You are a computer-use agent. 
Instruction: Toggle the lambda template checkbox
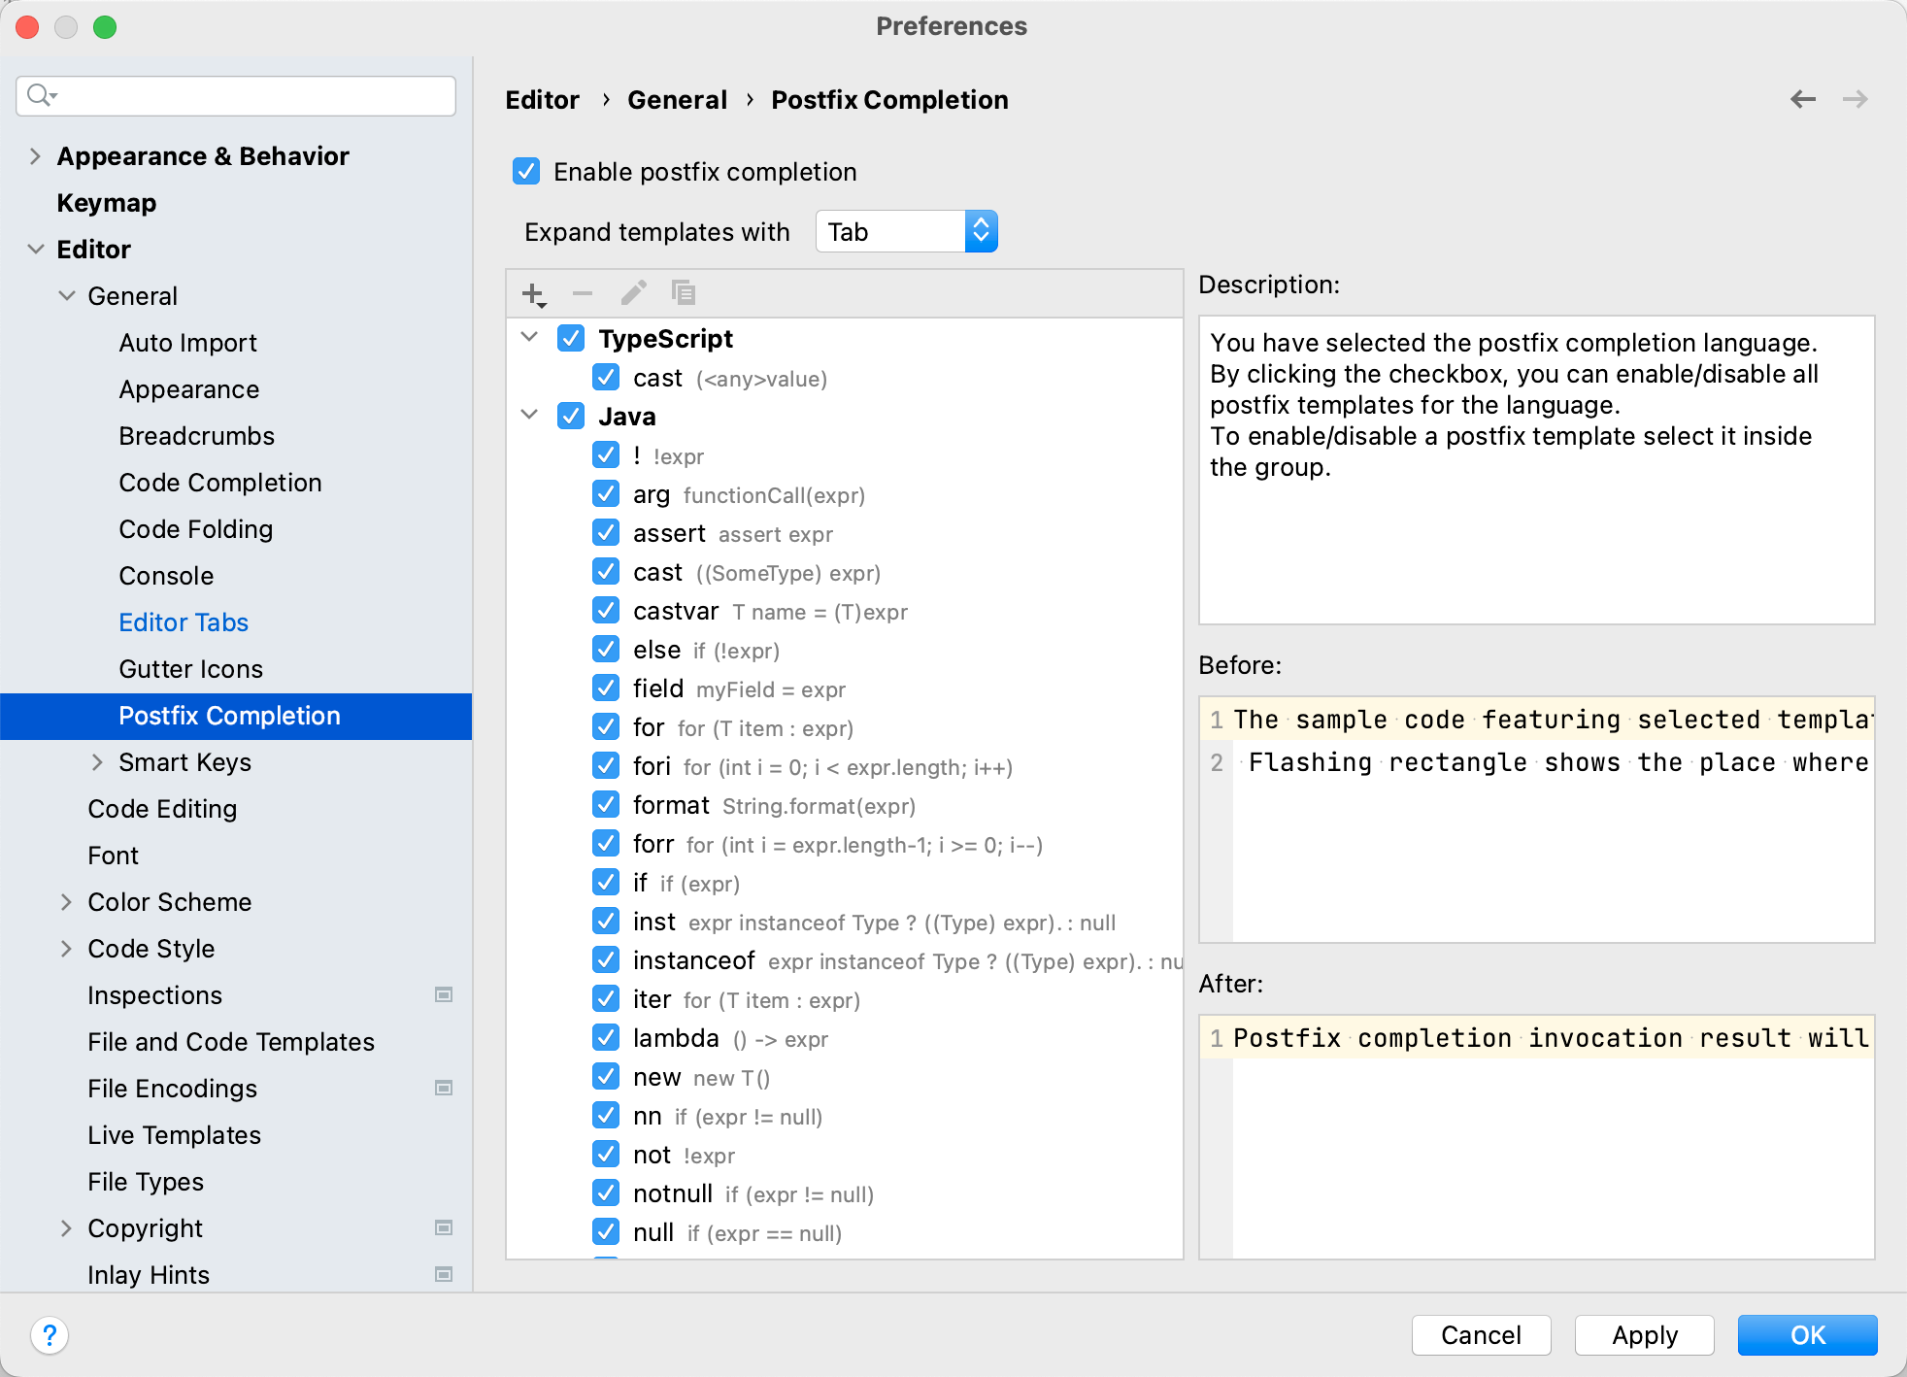[x=606, y=1038]
